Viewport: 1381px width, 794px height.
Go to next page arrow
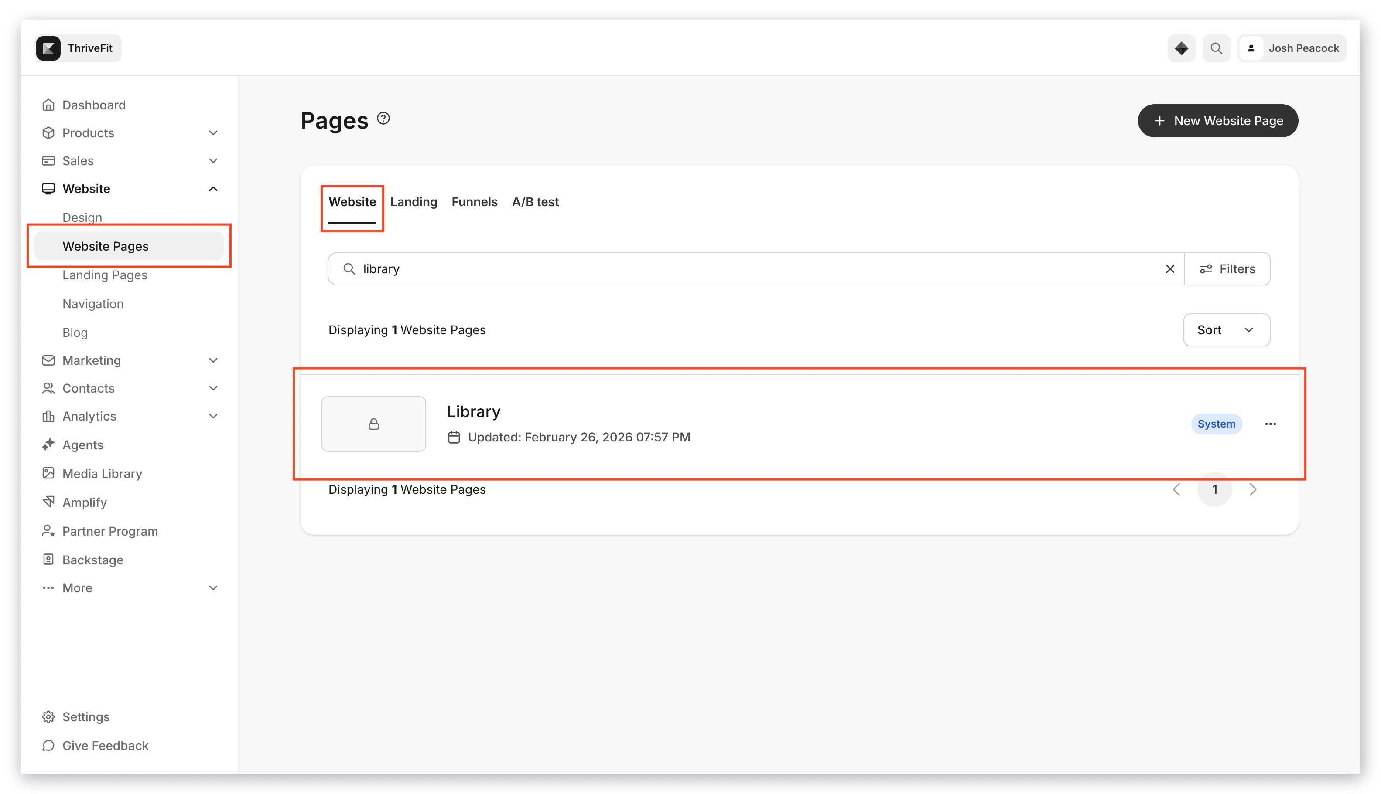[x=1253, y=490]
